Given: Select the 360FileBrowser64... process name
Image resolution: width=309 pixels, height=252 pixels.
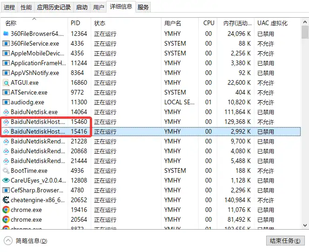Looking at the screenshot, I should [37, 34].
